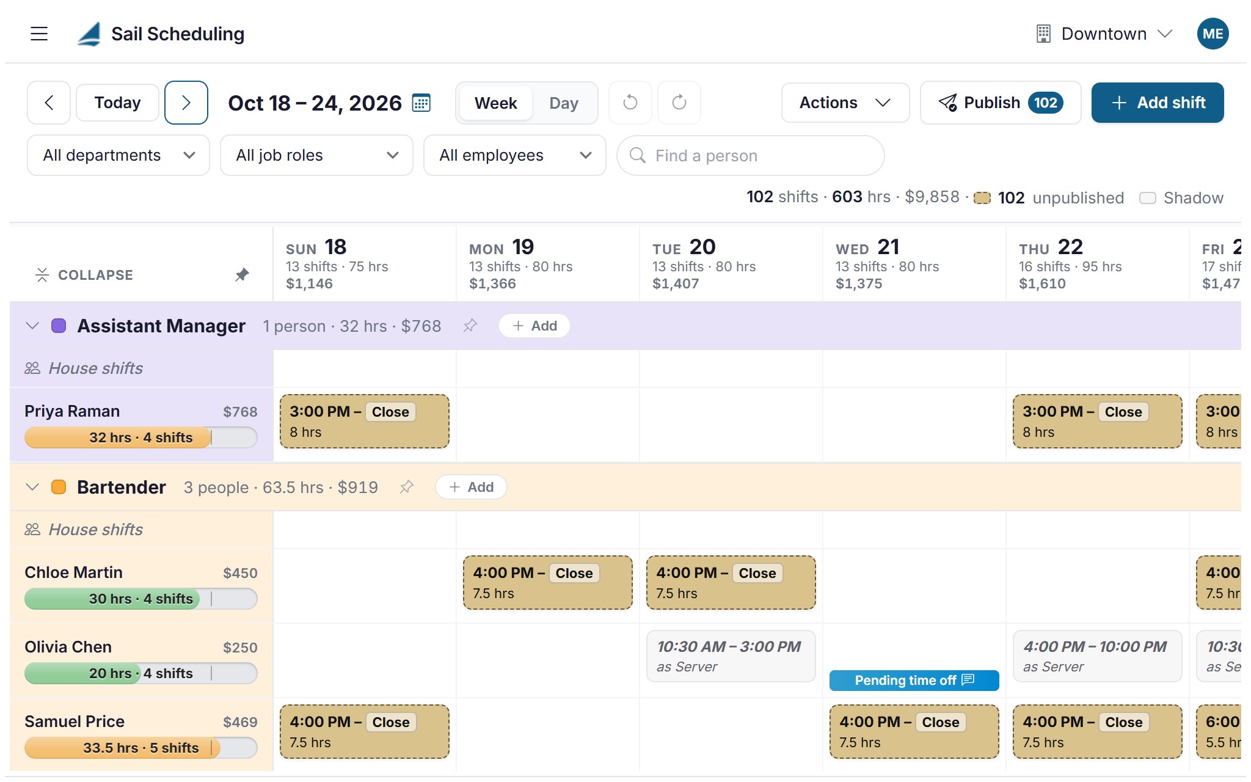Open the Actions dropdown
The image size is (1251, 782).
845,103
